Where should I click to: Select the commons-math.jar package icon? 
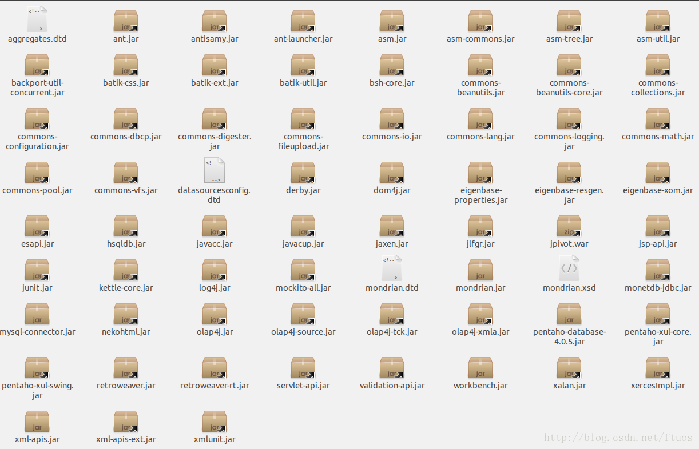pos(658,119)
